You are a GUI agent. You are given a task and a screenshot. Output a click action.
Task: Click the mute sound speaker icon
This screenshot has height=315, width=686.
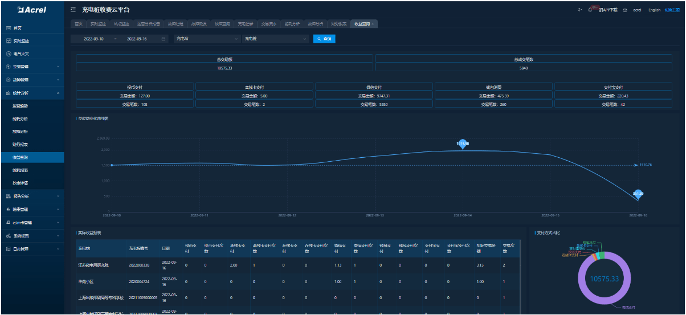coord(580,10)
